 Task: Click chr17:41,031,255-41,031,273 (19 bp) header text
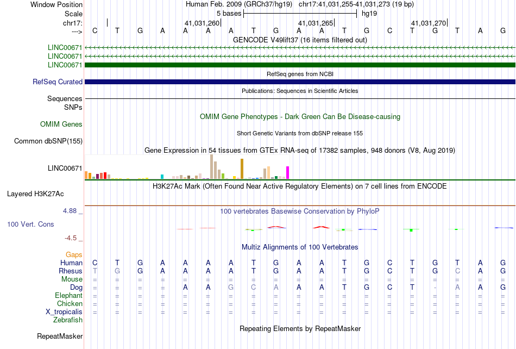pyautogui.click(x=356, y=4)
